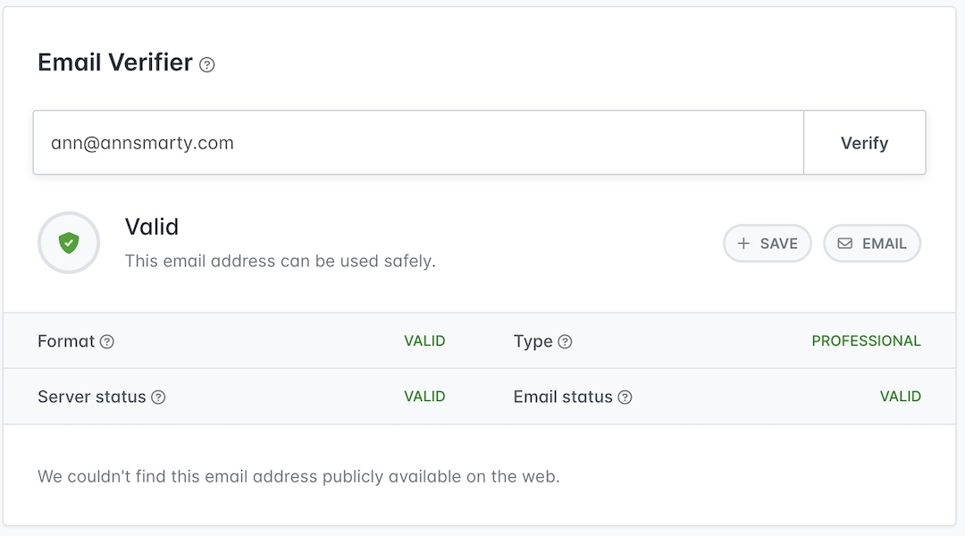The width and height of the screenshot is (965, 536).
Task: Click the Email Verifier title text
Action: coord(115,63)
